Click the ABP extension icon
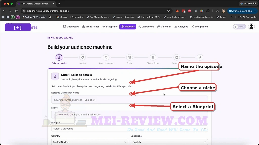Image resolution: width=259 pixels, height=145 pixels. (189, 11)
